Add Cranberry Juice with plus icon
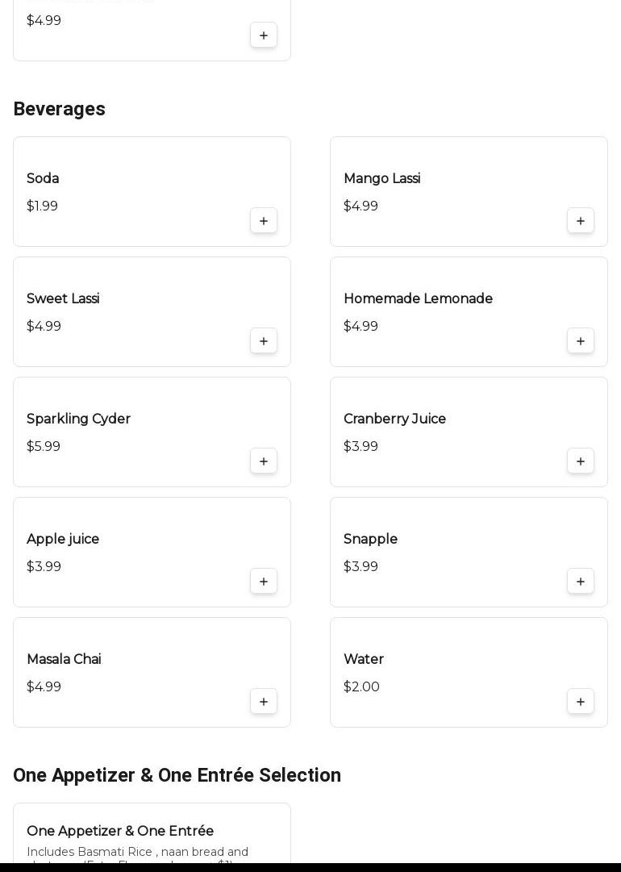 coord(581,461)
